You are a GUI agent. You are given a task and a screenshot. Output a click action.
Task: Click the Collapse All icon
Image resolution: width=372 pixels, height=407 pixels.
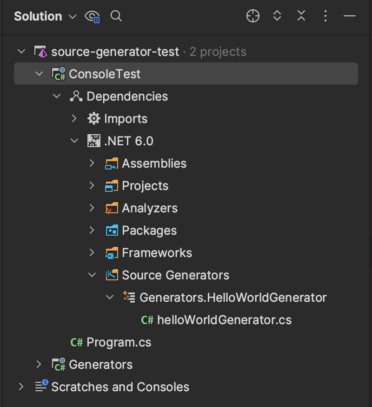click(x=301, y=16)
